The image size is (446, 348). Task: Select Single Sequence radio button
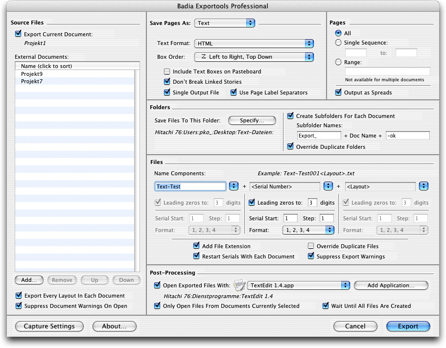coord(338,43)
